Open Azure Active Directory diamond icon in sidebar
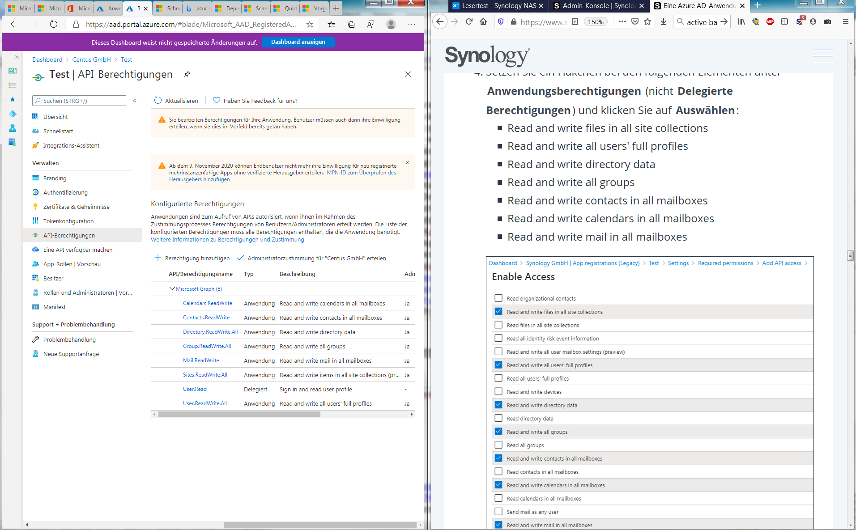The image size is (856, 530). pos(13,114)
